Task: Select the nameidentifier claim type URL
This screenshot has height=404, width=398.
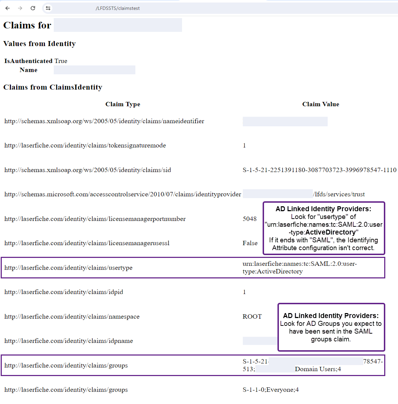Action: point(104,121)
